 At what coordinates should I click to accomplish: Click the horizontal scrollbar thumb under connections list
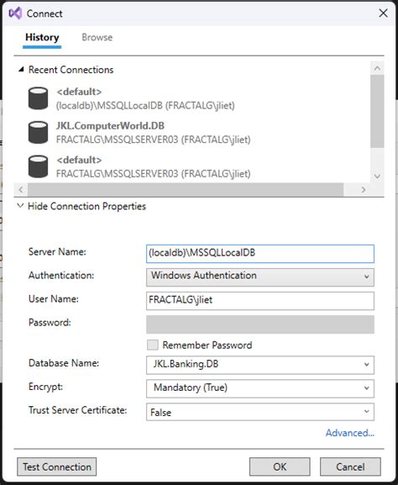tap(186, 189)
